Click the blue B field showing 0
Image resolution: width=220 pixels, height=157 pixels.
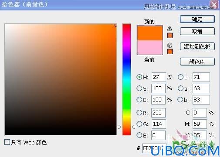click(x=158, y=135)
